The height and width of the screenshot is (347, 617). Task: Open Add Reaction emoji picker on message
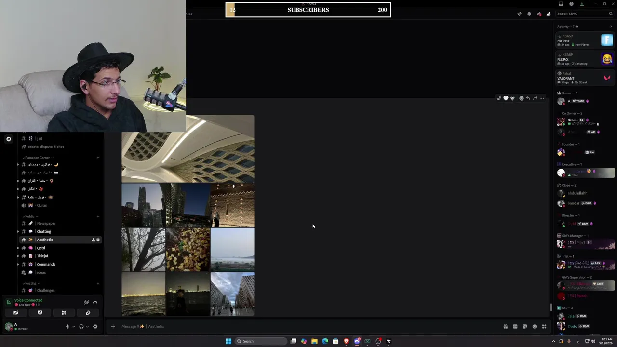(x=521, y=98)
